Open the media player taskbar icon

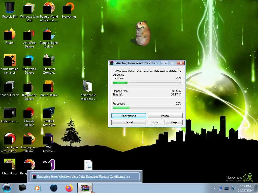[x=37, y=188]
